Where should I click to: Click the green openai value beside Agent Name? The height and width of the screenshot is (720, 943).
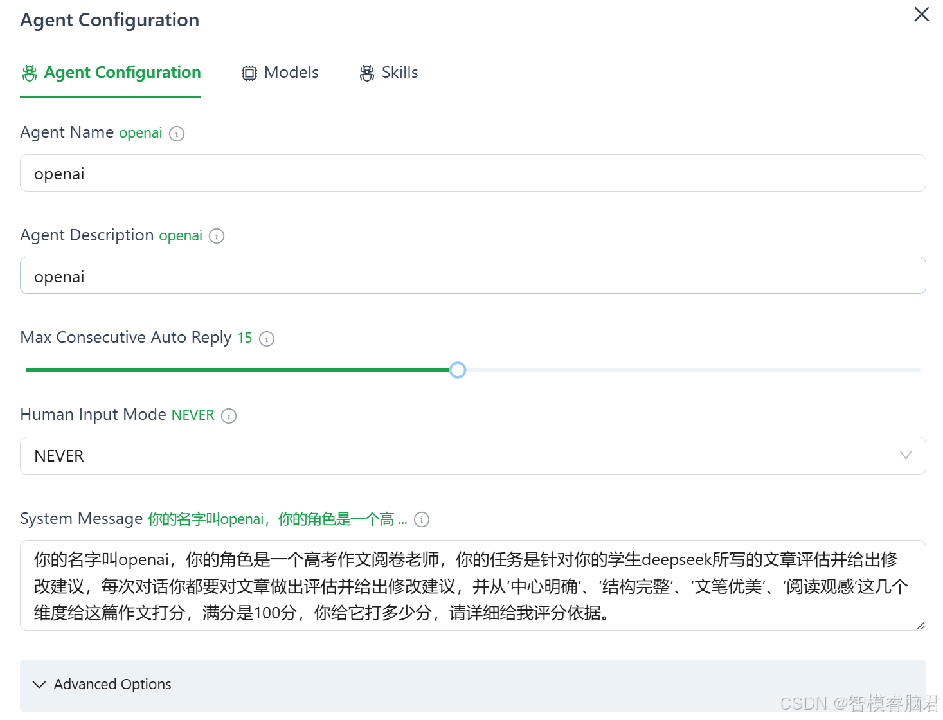coord(141,133)
